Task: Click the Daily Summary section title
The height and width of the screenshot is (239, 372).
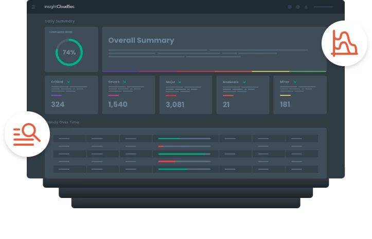Action: pos(60,21)
